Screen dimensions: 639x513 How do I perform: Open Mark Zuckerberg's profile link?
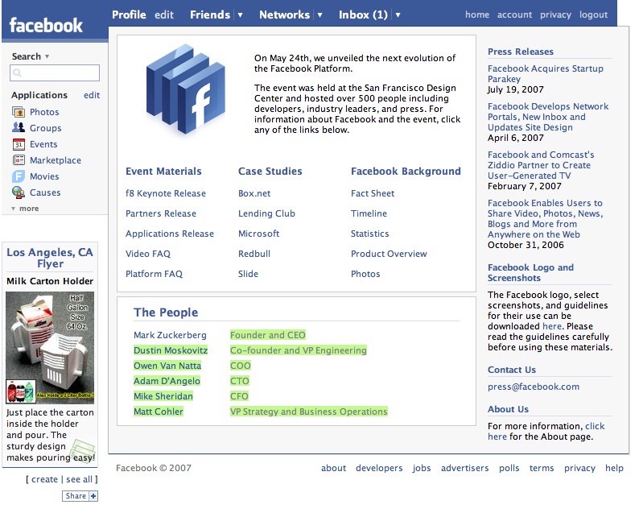click(x=170, y=335)
